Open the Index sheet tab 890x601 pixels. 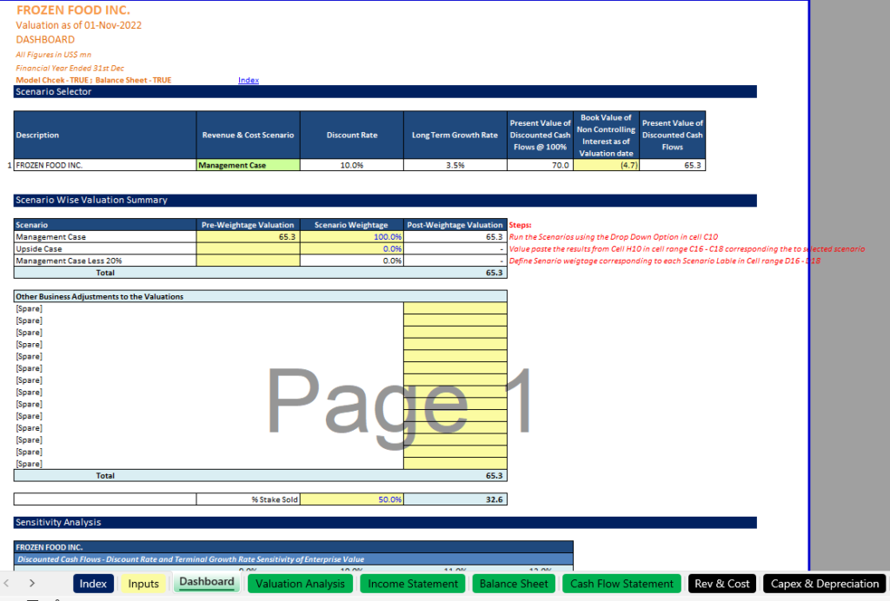pos(93,584)
